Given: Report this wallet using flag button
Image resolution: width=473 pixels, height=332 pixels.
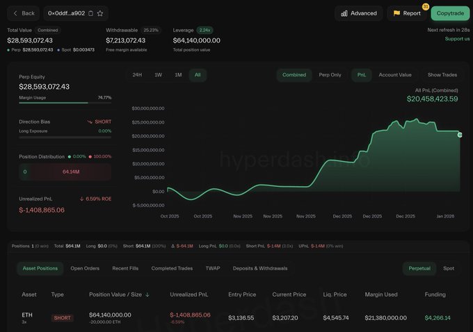Looking at the screenshot, I should pos(407,13).
